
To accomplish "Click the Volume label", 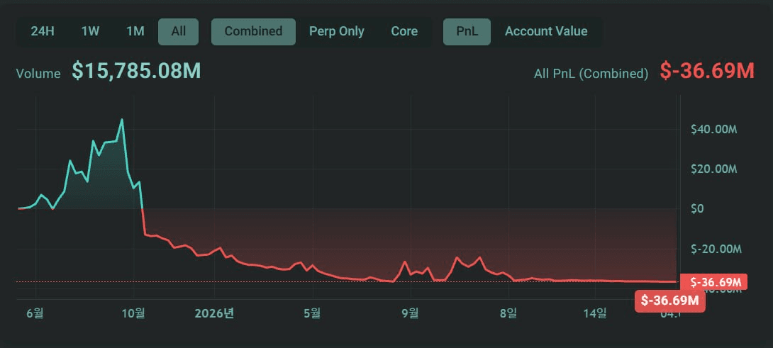I will tap(38, 74).
